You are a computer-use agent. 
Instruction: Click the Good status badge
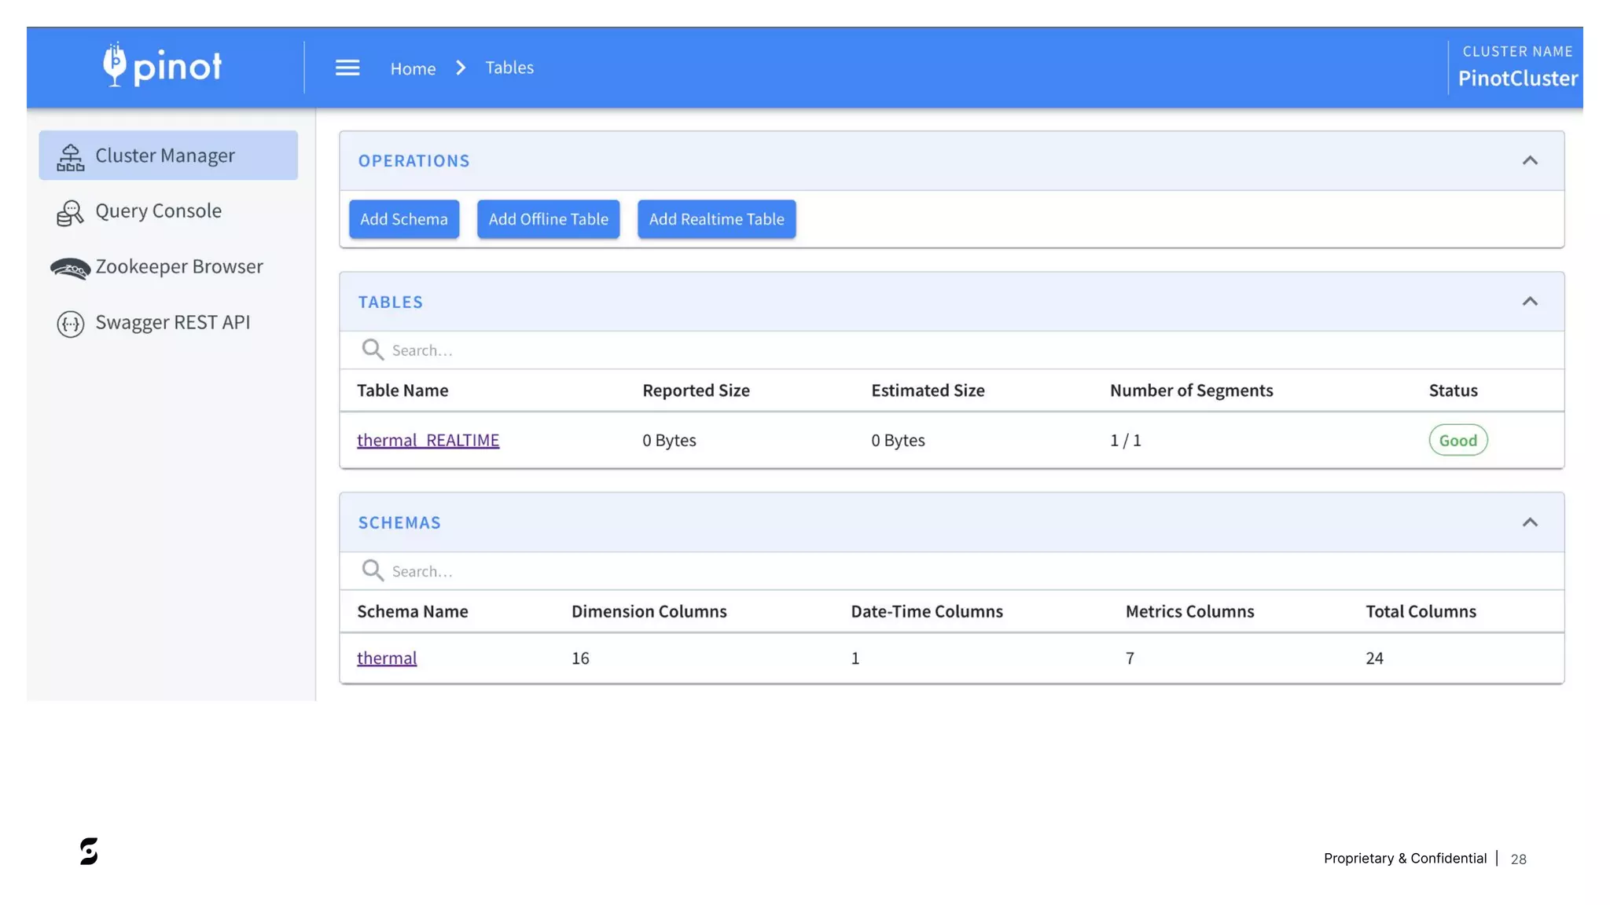coord(1457,440)
